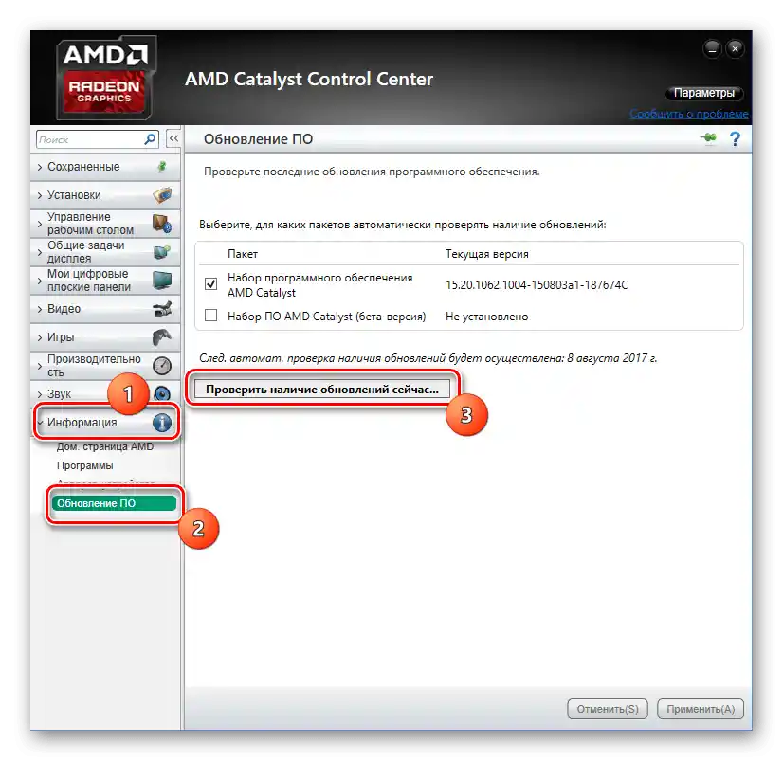783x761 pixels.
Task: Open the Программы item
Action: [x=85, y=465]
